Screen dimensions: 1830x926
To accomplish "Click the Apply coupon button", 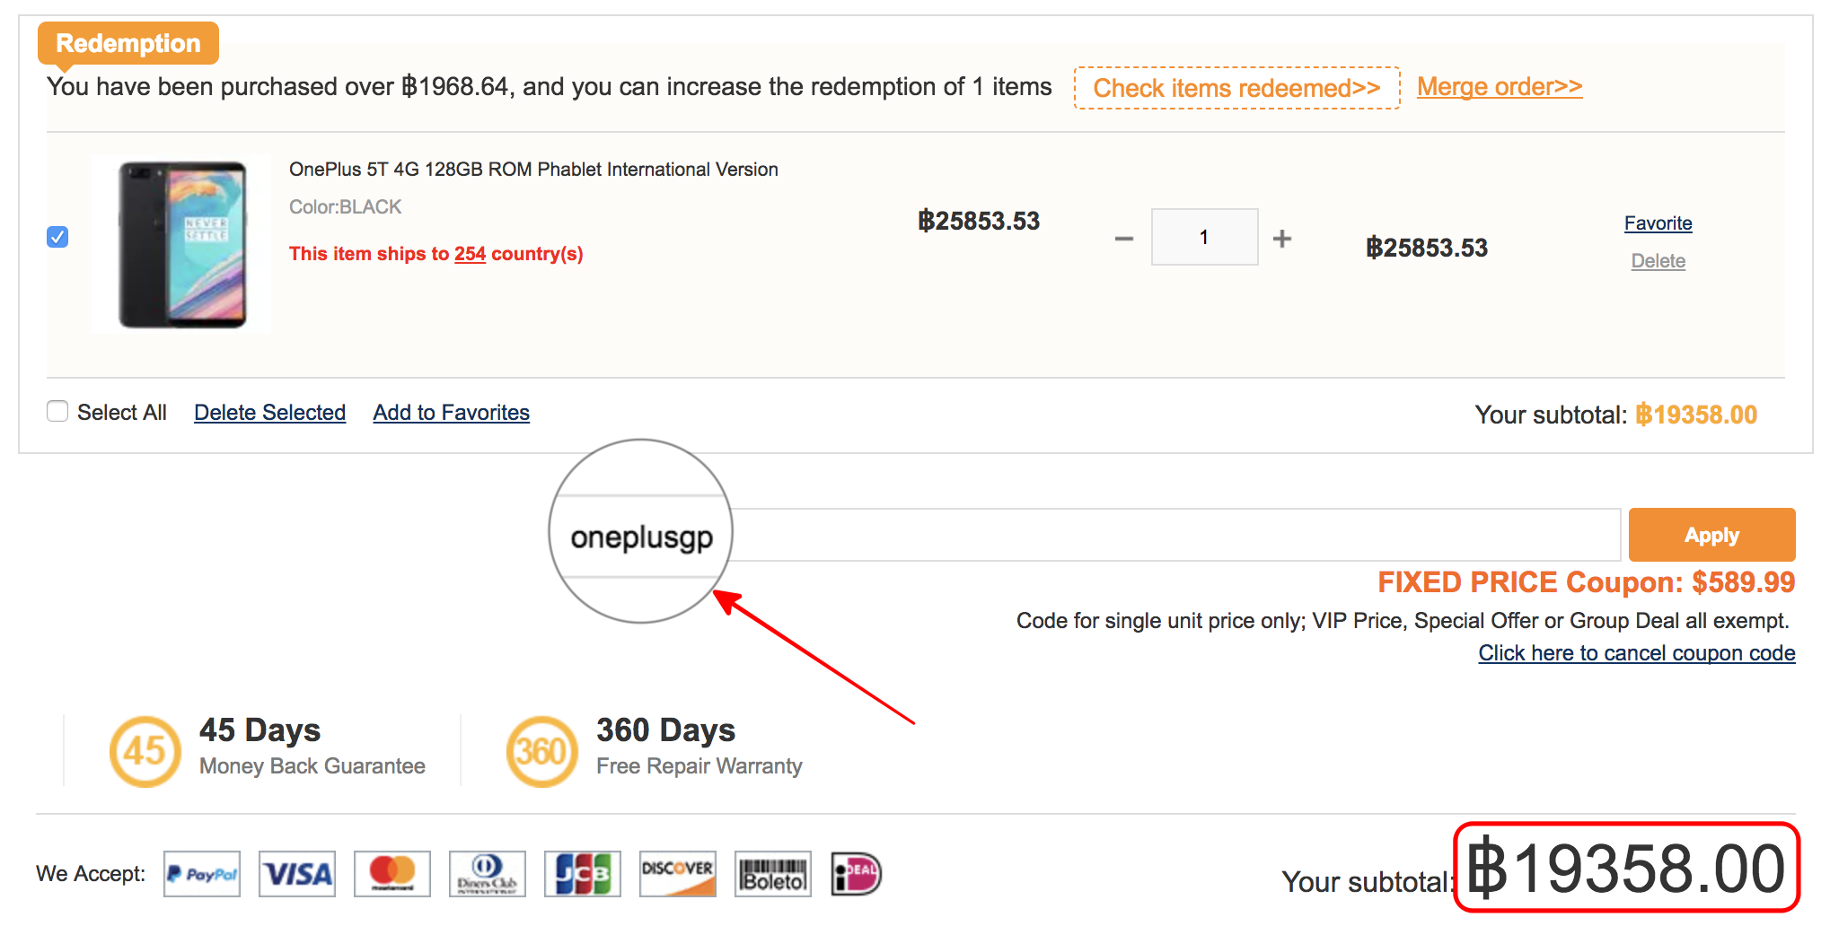I will [x=1711, y=535].
